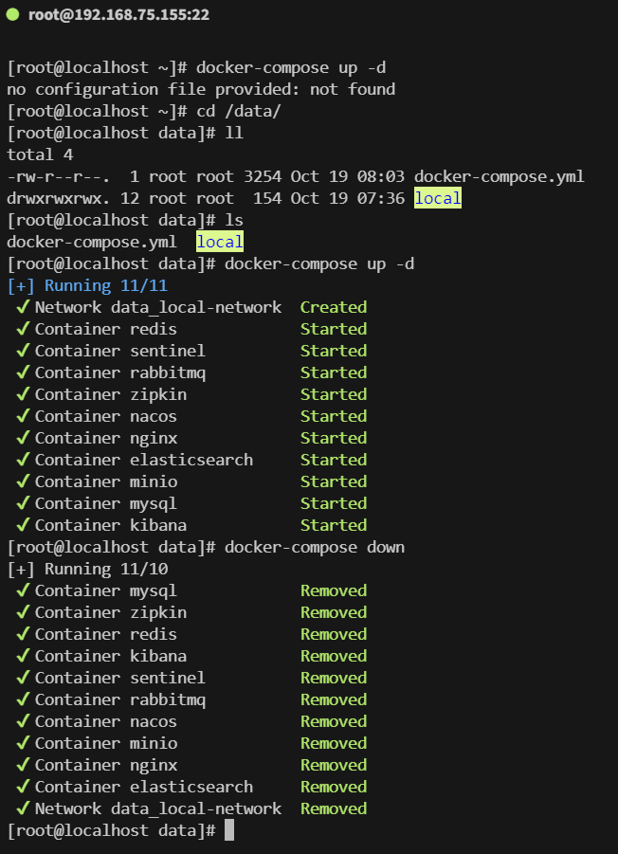This screenshot has height=854, width=618.
Task: Click the checkmark beside Container mysql Removed
Action: 23,591
